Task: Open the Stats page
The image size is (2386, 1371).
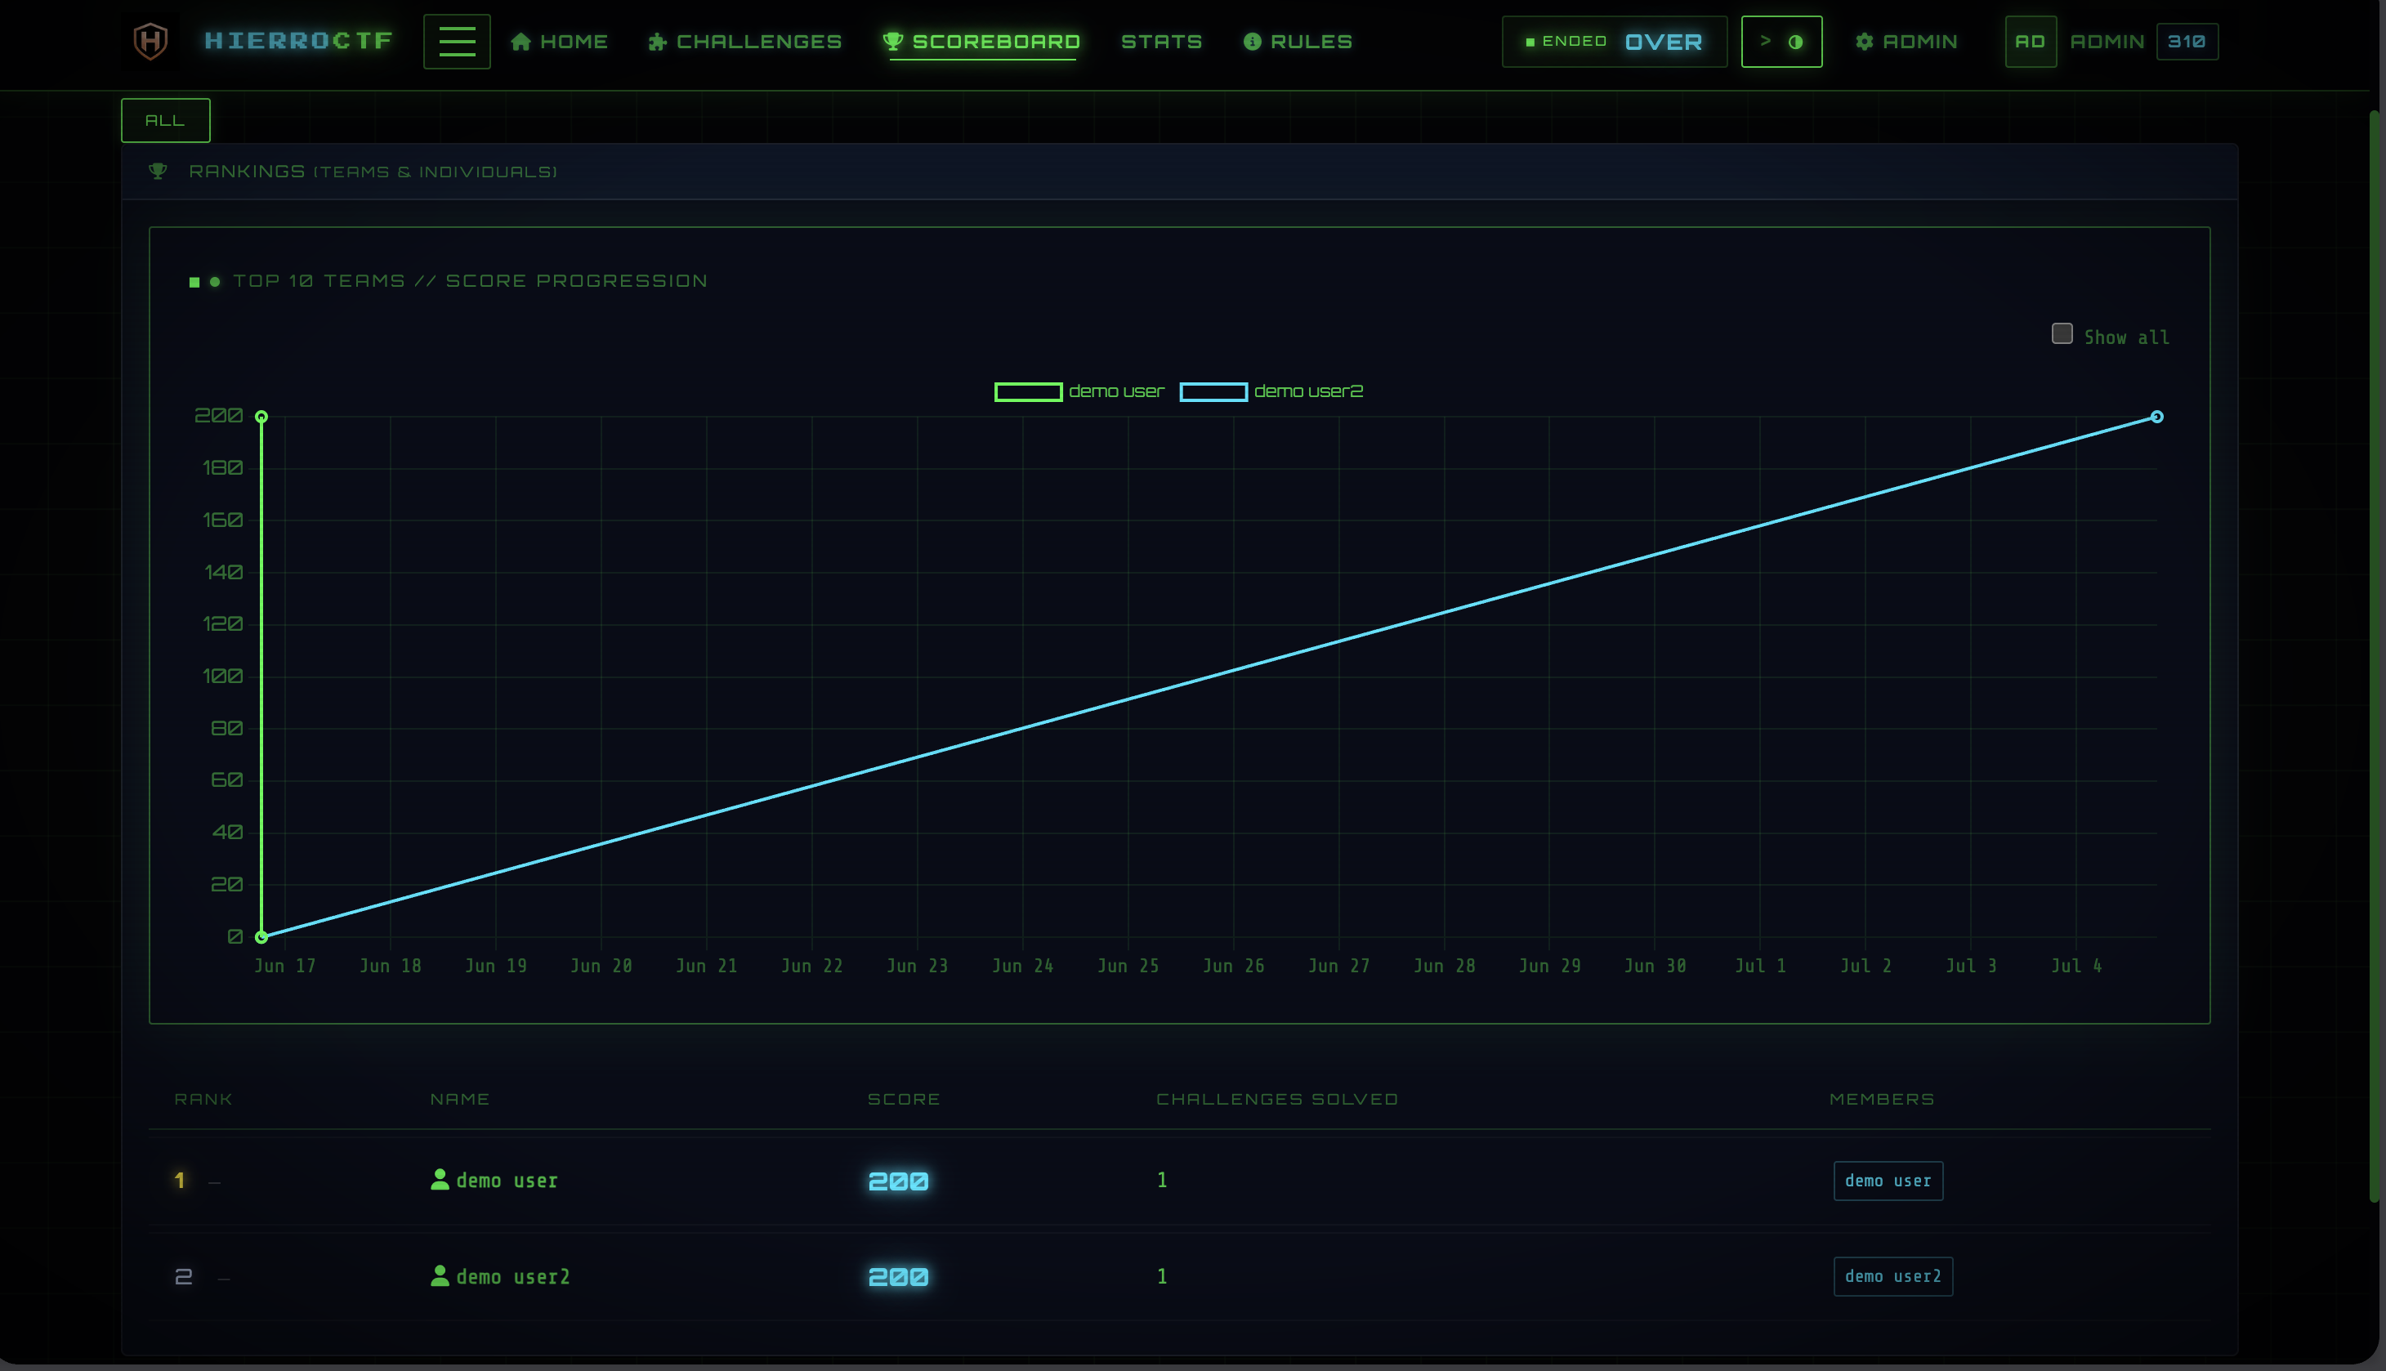Action: click(x=1161, y=42)
